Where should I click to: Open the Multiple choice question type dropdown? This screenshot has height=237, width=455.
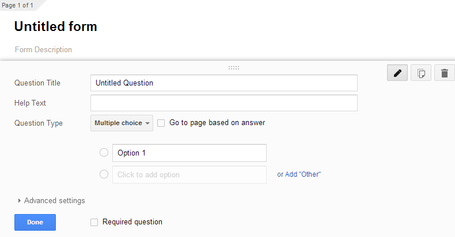tap(122, 123)
